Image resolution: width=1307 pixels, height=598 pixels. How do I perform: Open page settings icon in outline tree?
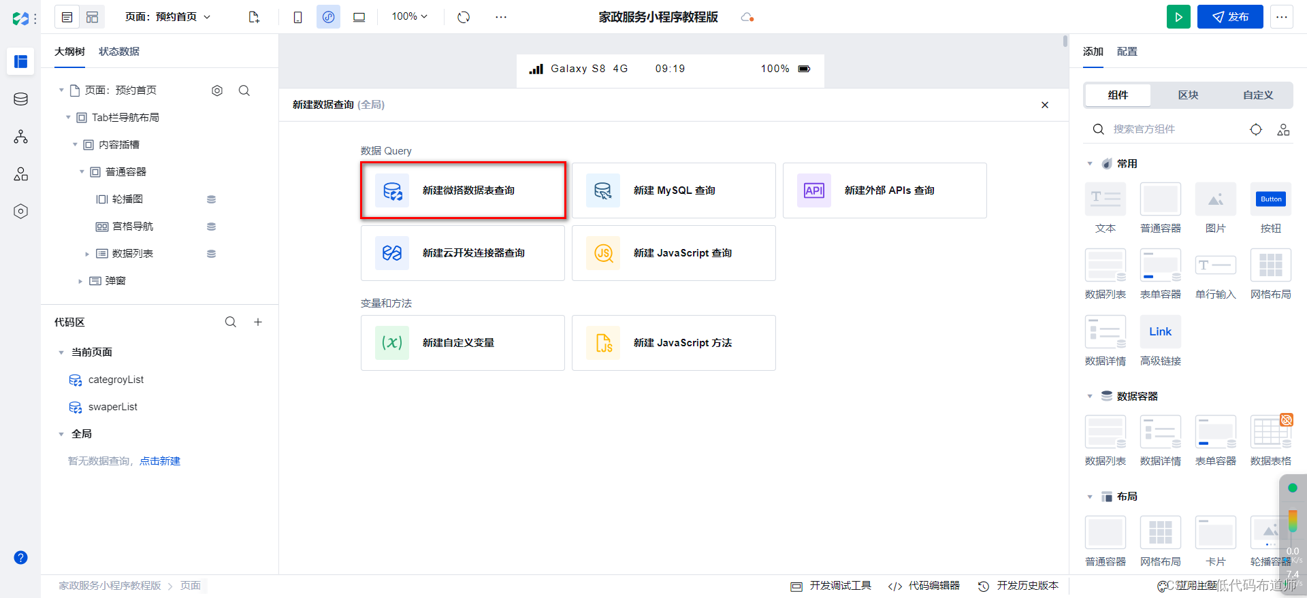[x=217, y=90]
